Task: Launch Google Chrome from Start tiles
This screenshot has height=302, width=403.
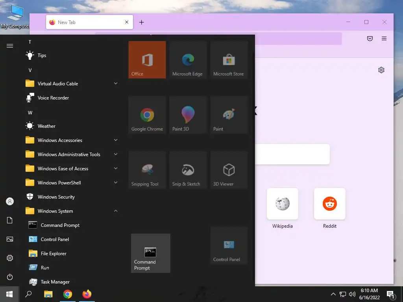Action: tap(147, 115)
